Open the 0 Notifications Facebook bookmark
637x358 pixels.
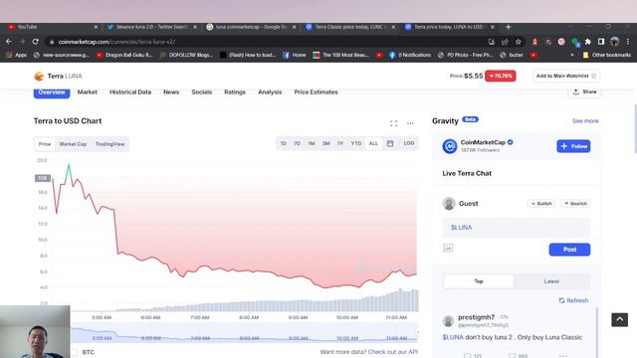tap(409, 55)
